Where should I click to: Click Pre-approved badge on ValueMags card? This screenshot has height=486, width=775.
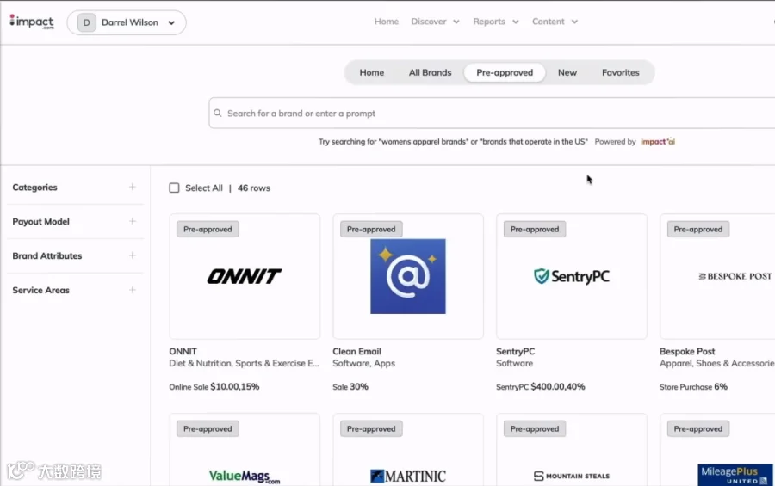click(x=208, y=428)
